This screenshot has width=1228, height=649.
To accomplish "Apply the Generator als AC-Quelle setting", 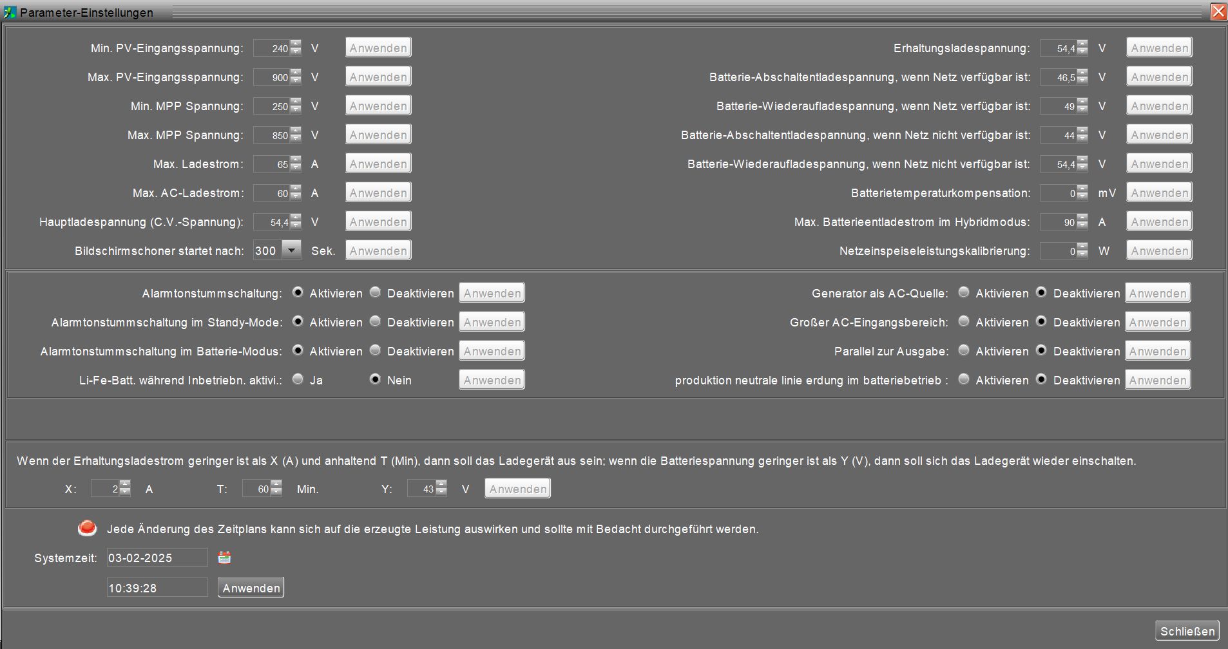I will tap(1158, 293).
